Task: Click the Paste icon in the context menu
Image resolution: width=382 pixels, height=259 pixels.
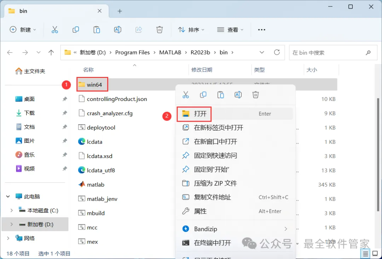Action: (221, 95)
